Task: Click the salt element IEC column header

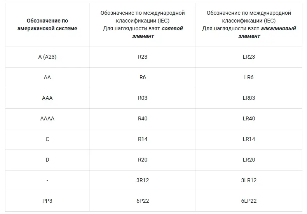Action: [143, 24]
